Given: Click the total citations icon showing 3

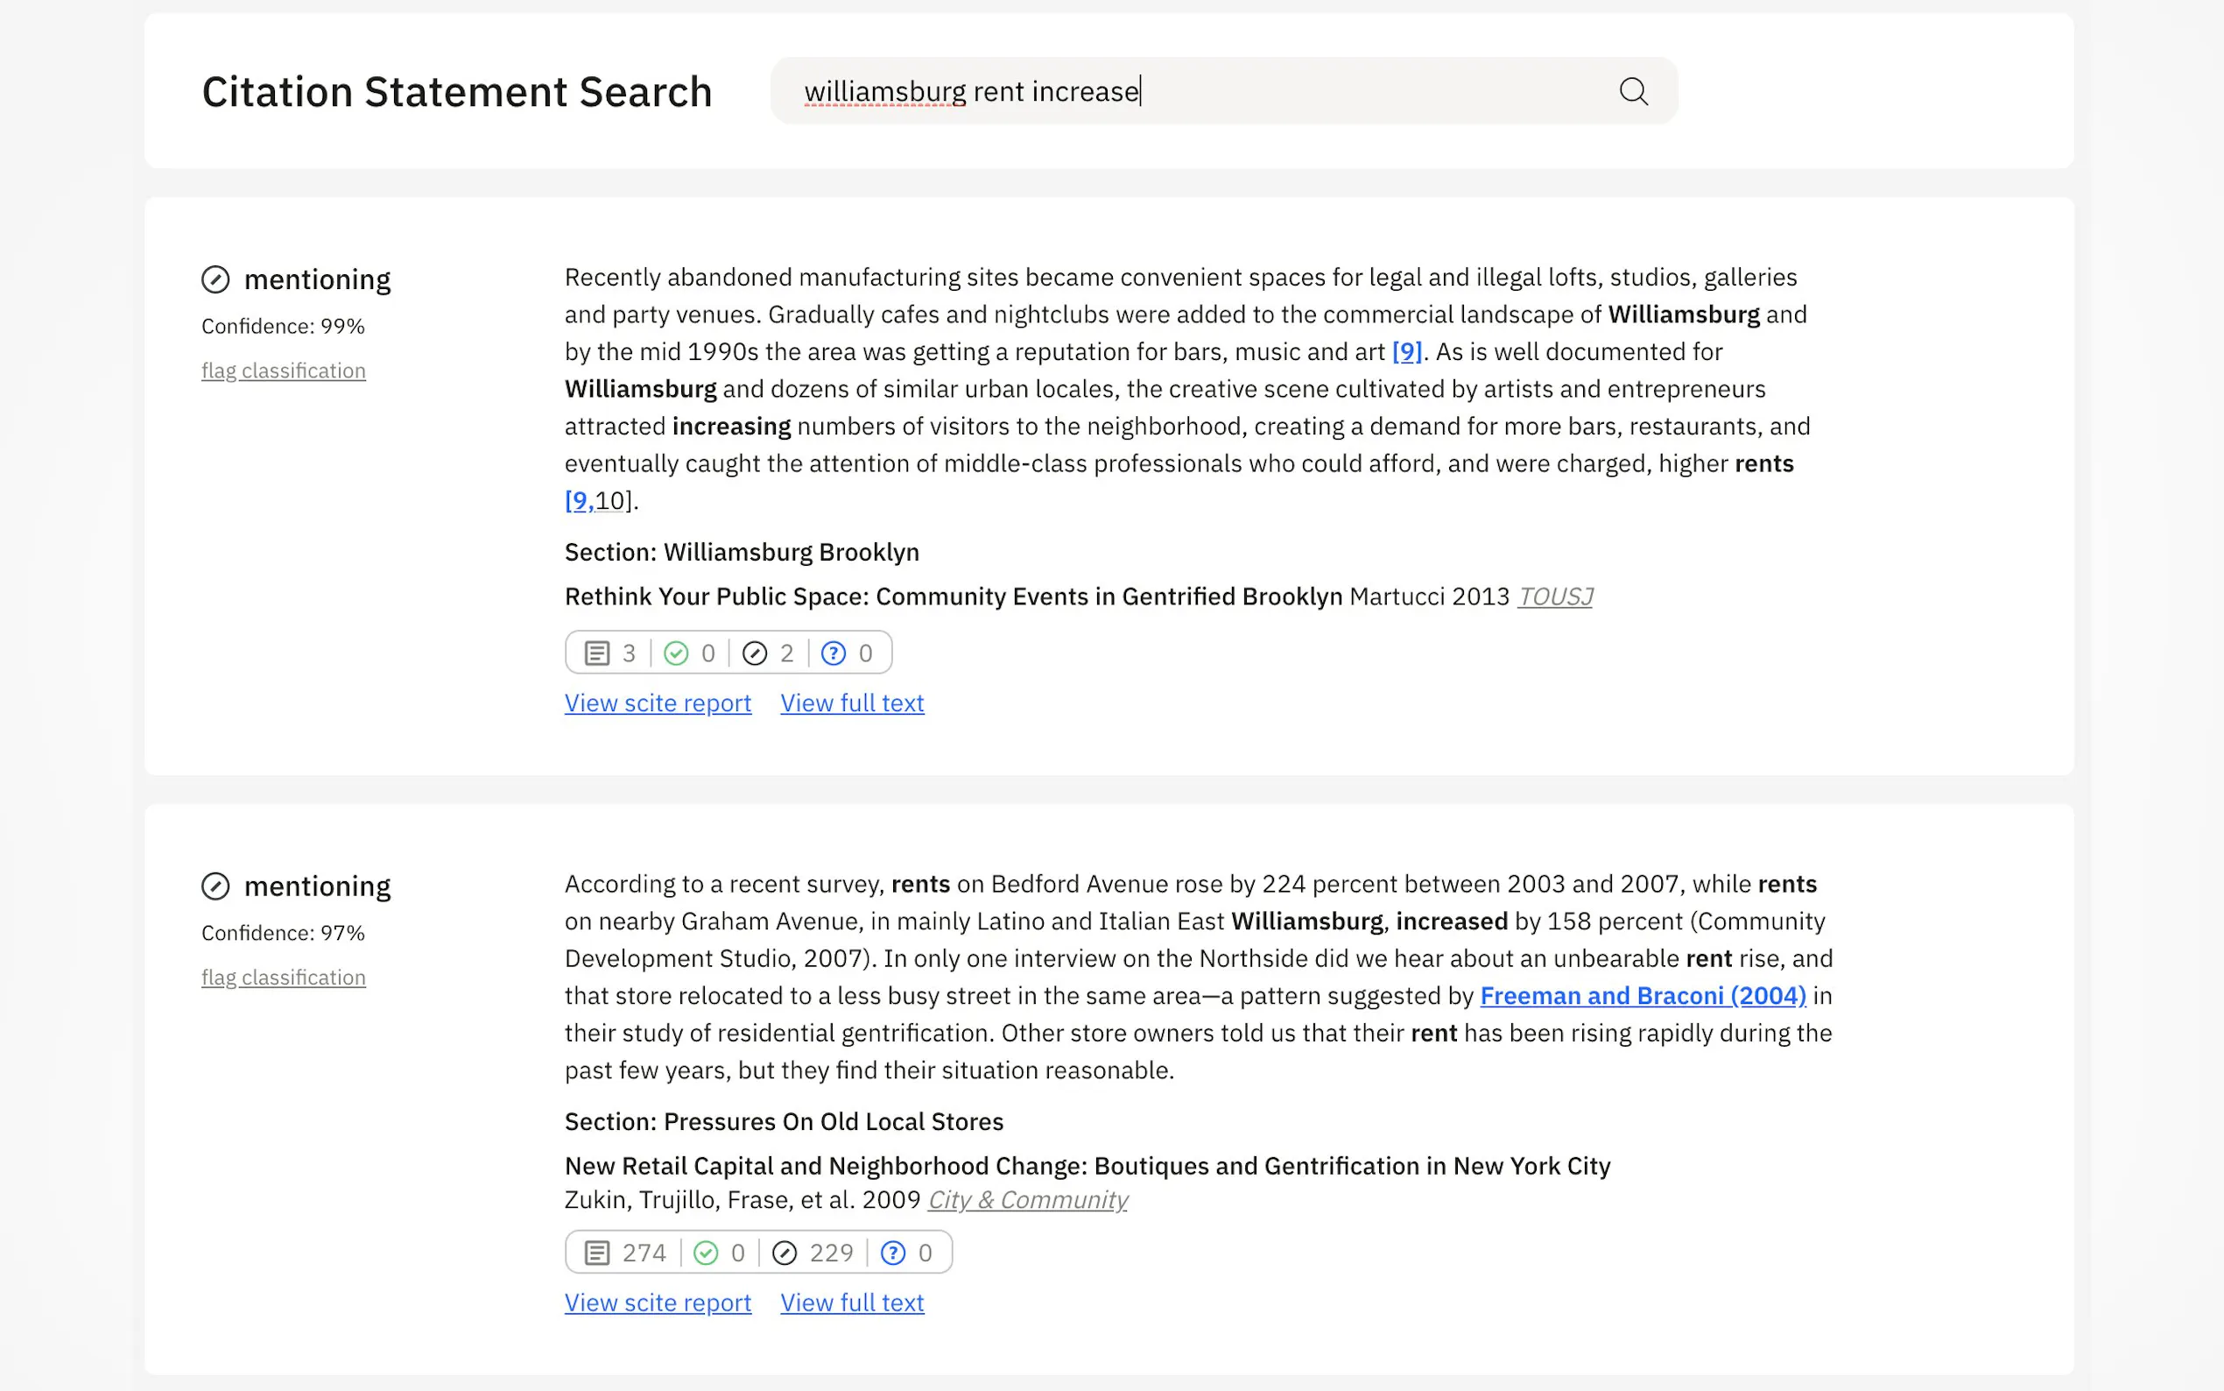Looking at the screenshot, I should [596, 653].
